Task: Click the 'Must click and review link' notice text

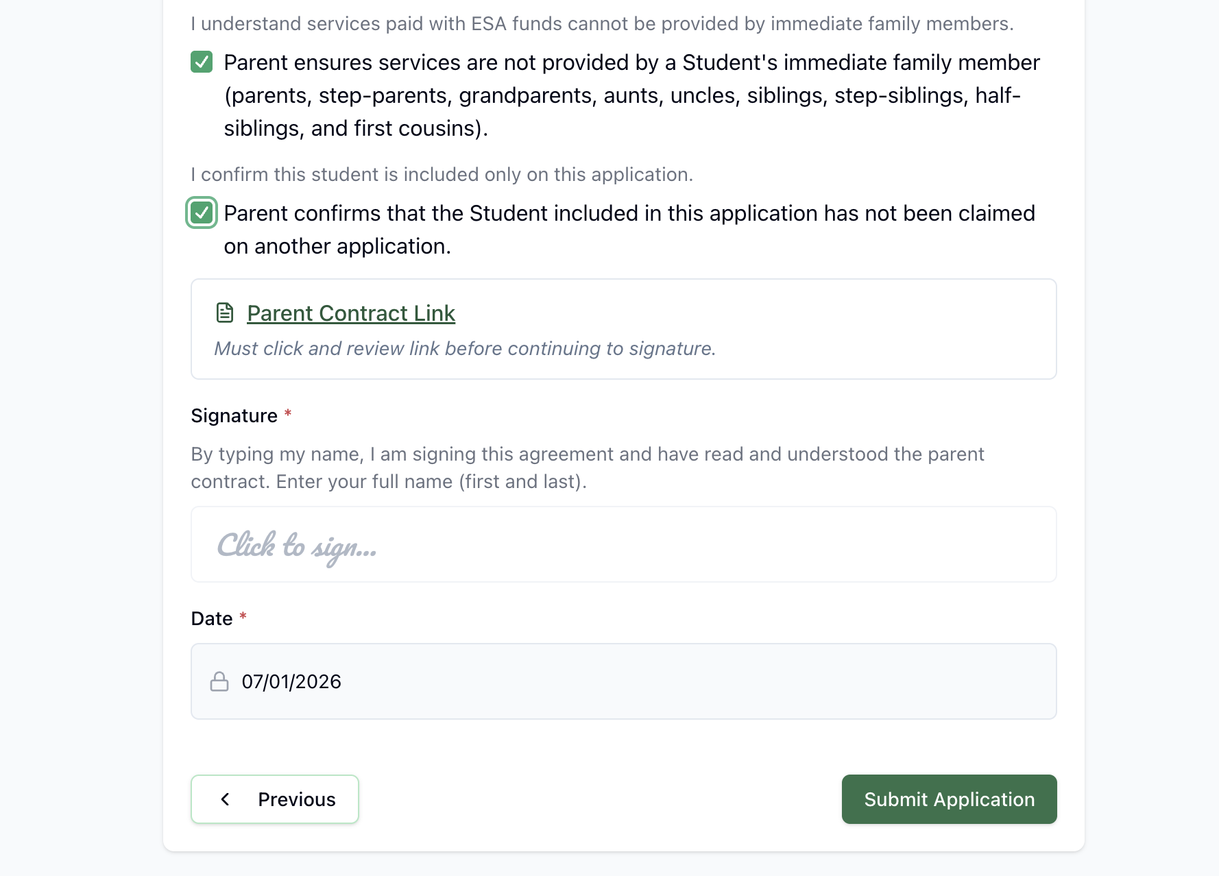Action: (x=465, y=348)
